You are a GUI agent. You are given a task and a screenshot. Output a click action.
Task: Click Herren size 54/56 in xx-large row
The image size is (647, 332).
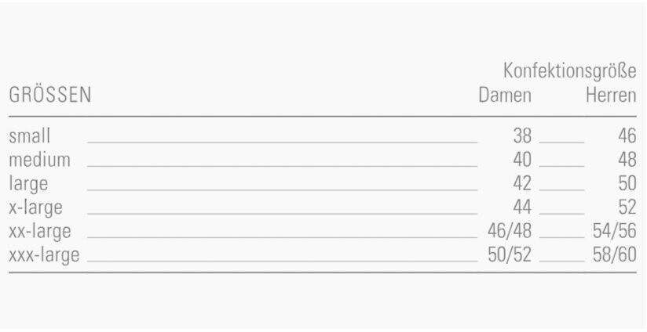pyautogui.click(x=614, y=231)
